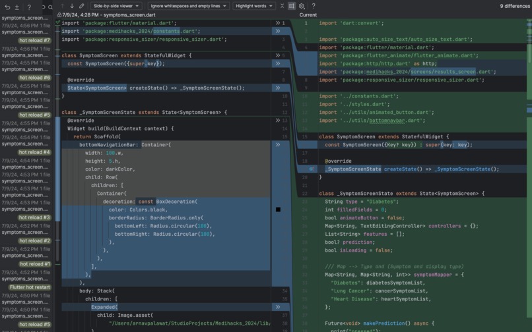
Task: Apply the change arrow on the @override line 13
Action: 278,121
